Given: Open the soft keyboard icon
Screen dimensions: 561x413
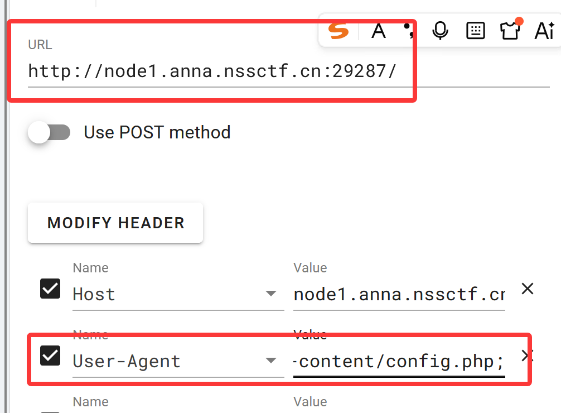Looking at the screenshot, I should point(475,31).
